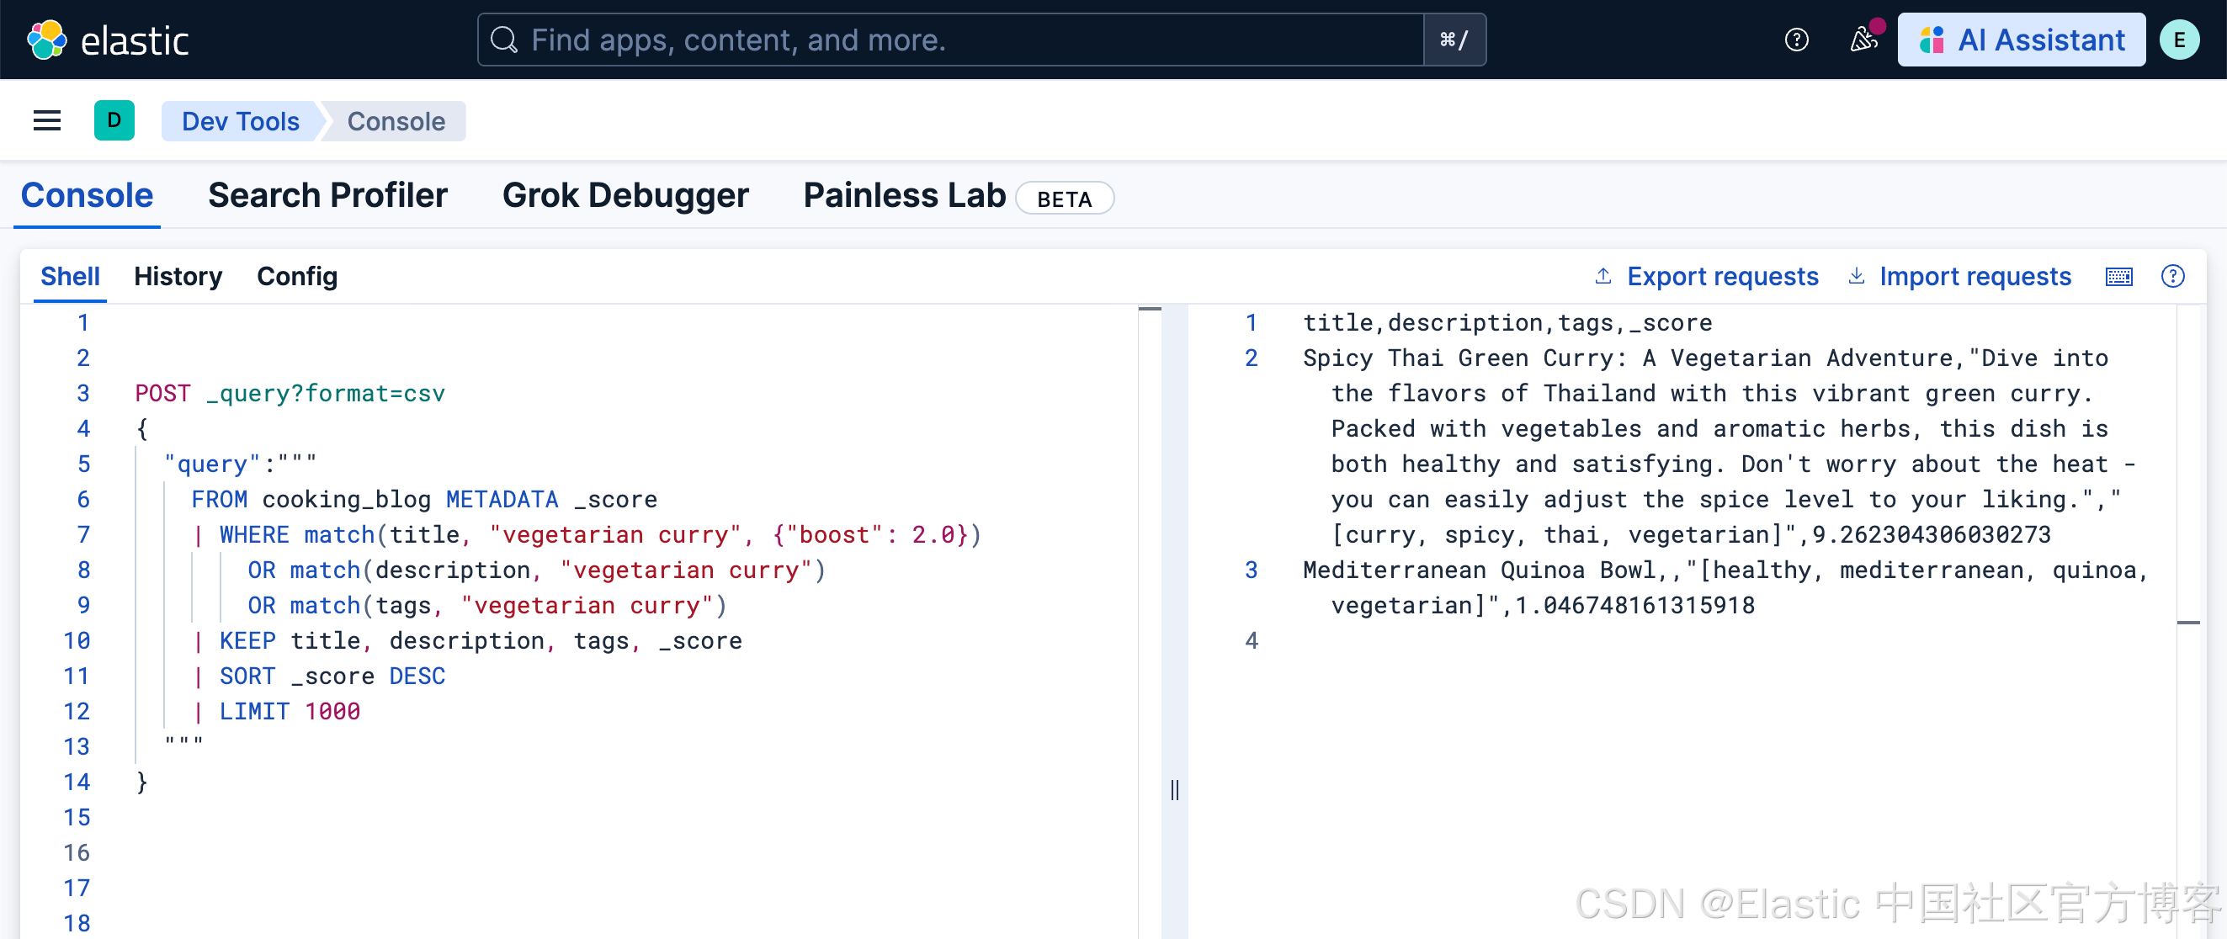Click the Export requests upload icon

1602,277
